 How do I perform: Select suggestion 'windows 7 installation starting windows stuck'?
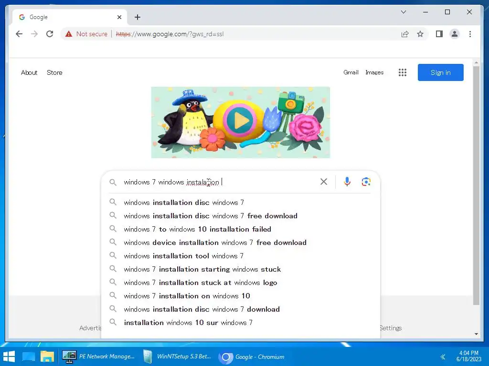coord(241,269)
